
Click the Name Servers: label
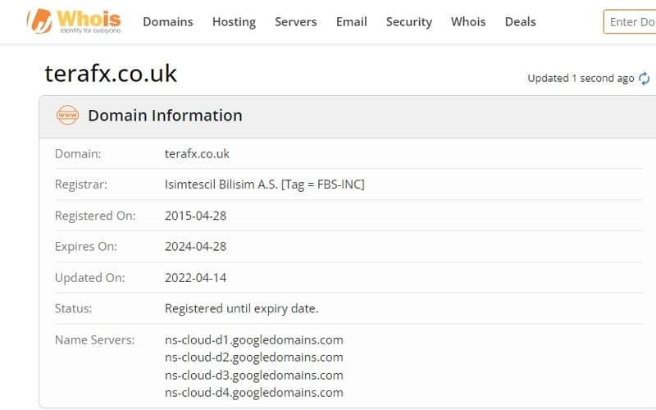[x=94, y=339]
